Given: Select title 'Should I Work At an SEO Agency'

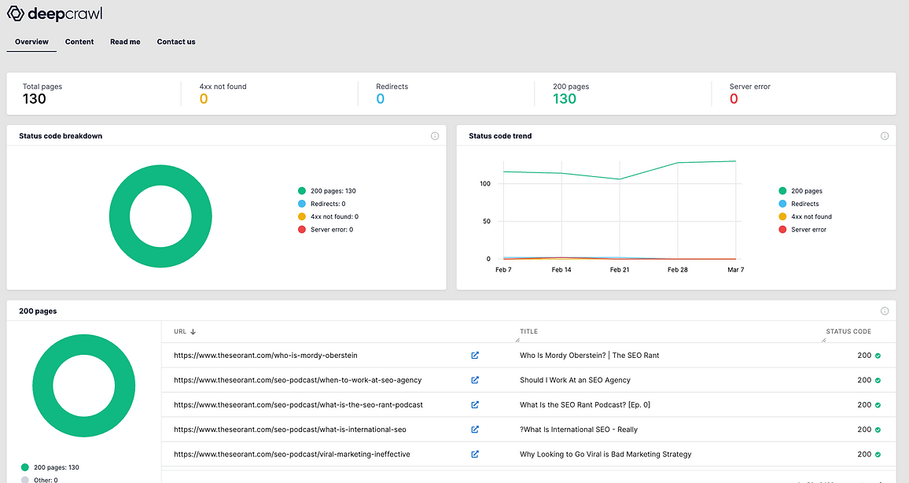Looking at the screenshot, I should point(575,380).
